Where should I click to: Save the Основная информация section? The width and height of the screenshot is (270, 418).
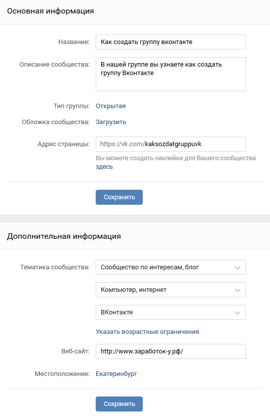tap(119, 197)
